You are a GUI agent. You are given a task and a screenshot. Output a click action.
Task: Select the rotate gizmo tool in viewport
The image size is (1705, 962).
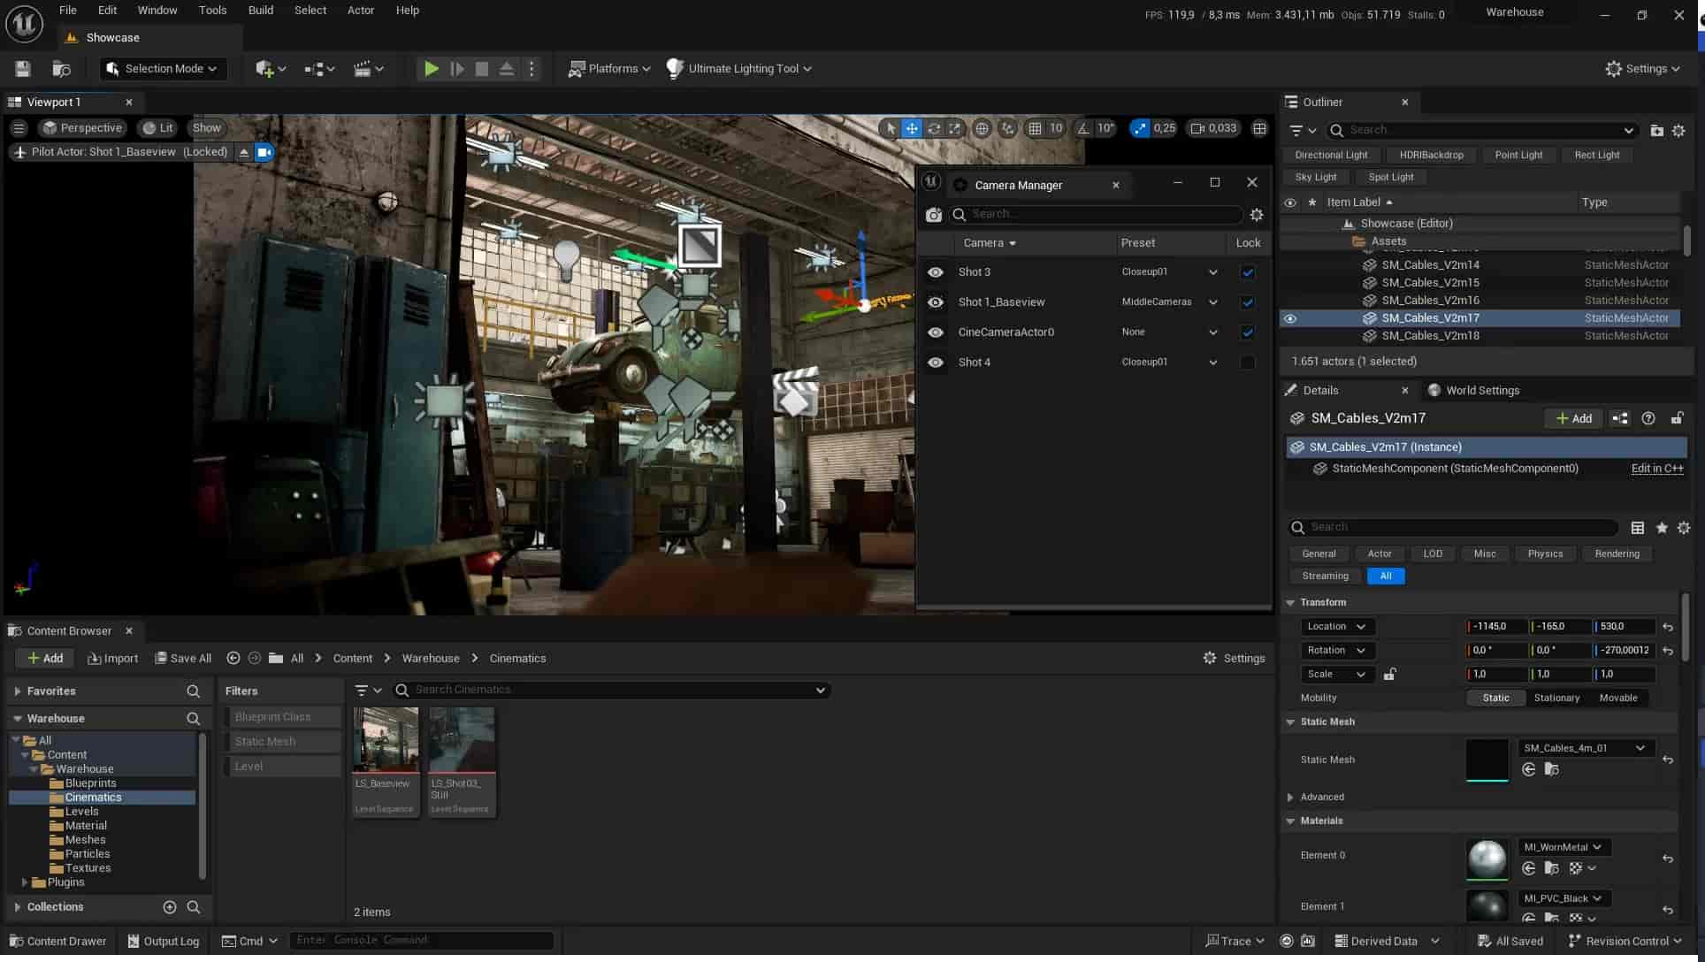click(934, 128)
